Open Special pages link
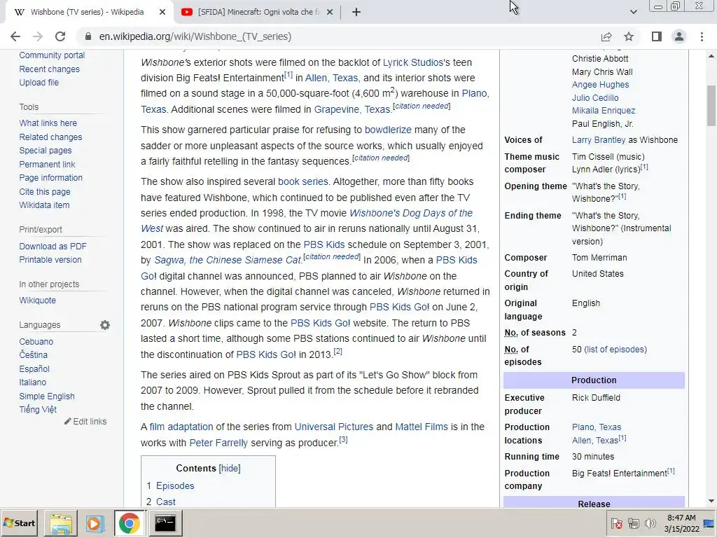The height and width of the screenshot is (538, 717). (x=46, y=151)
